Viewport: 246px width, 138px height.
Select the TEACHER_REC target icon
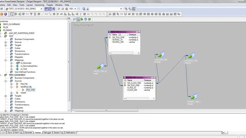coord(161,55)
